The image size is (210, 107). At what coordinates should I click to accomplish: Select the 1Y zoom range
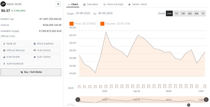[203, 13]
